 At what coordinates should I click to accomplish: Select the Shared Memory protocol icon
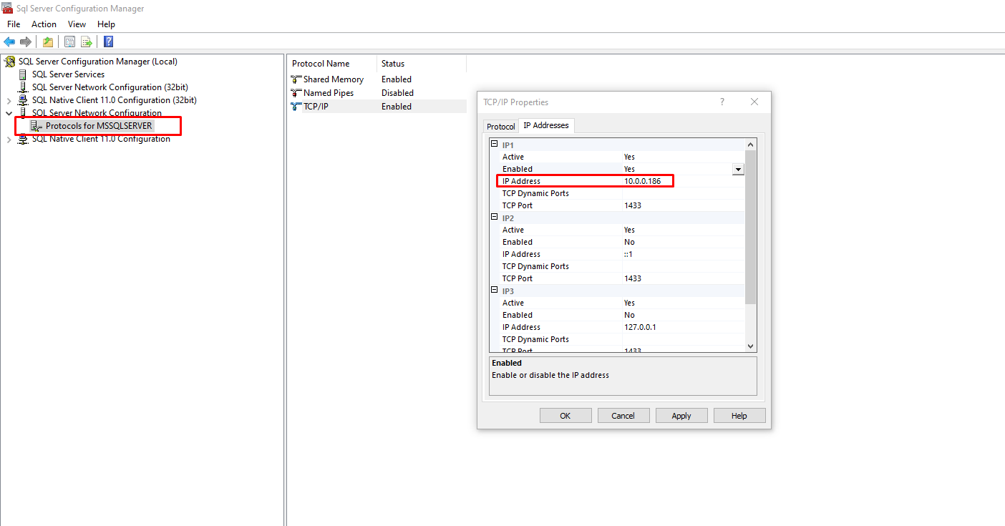[296, 79]
